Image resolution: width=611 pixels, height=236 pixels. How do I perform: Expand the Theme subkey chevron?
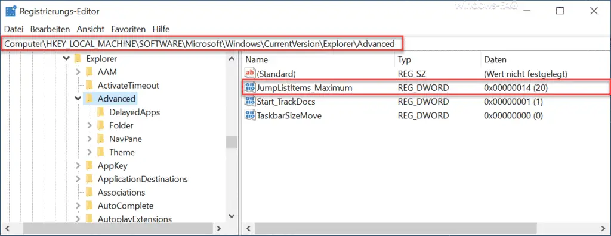[90, 152]
